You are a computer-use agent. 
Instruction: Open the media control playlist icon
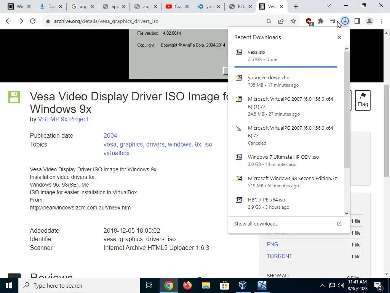pos(332,21)
